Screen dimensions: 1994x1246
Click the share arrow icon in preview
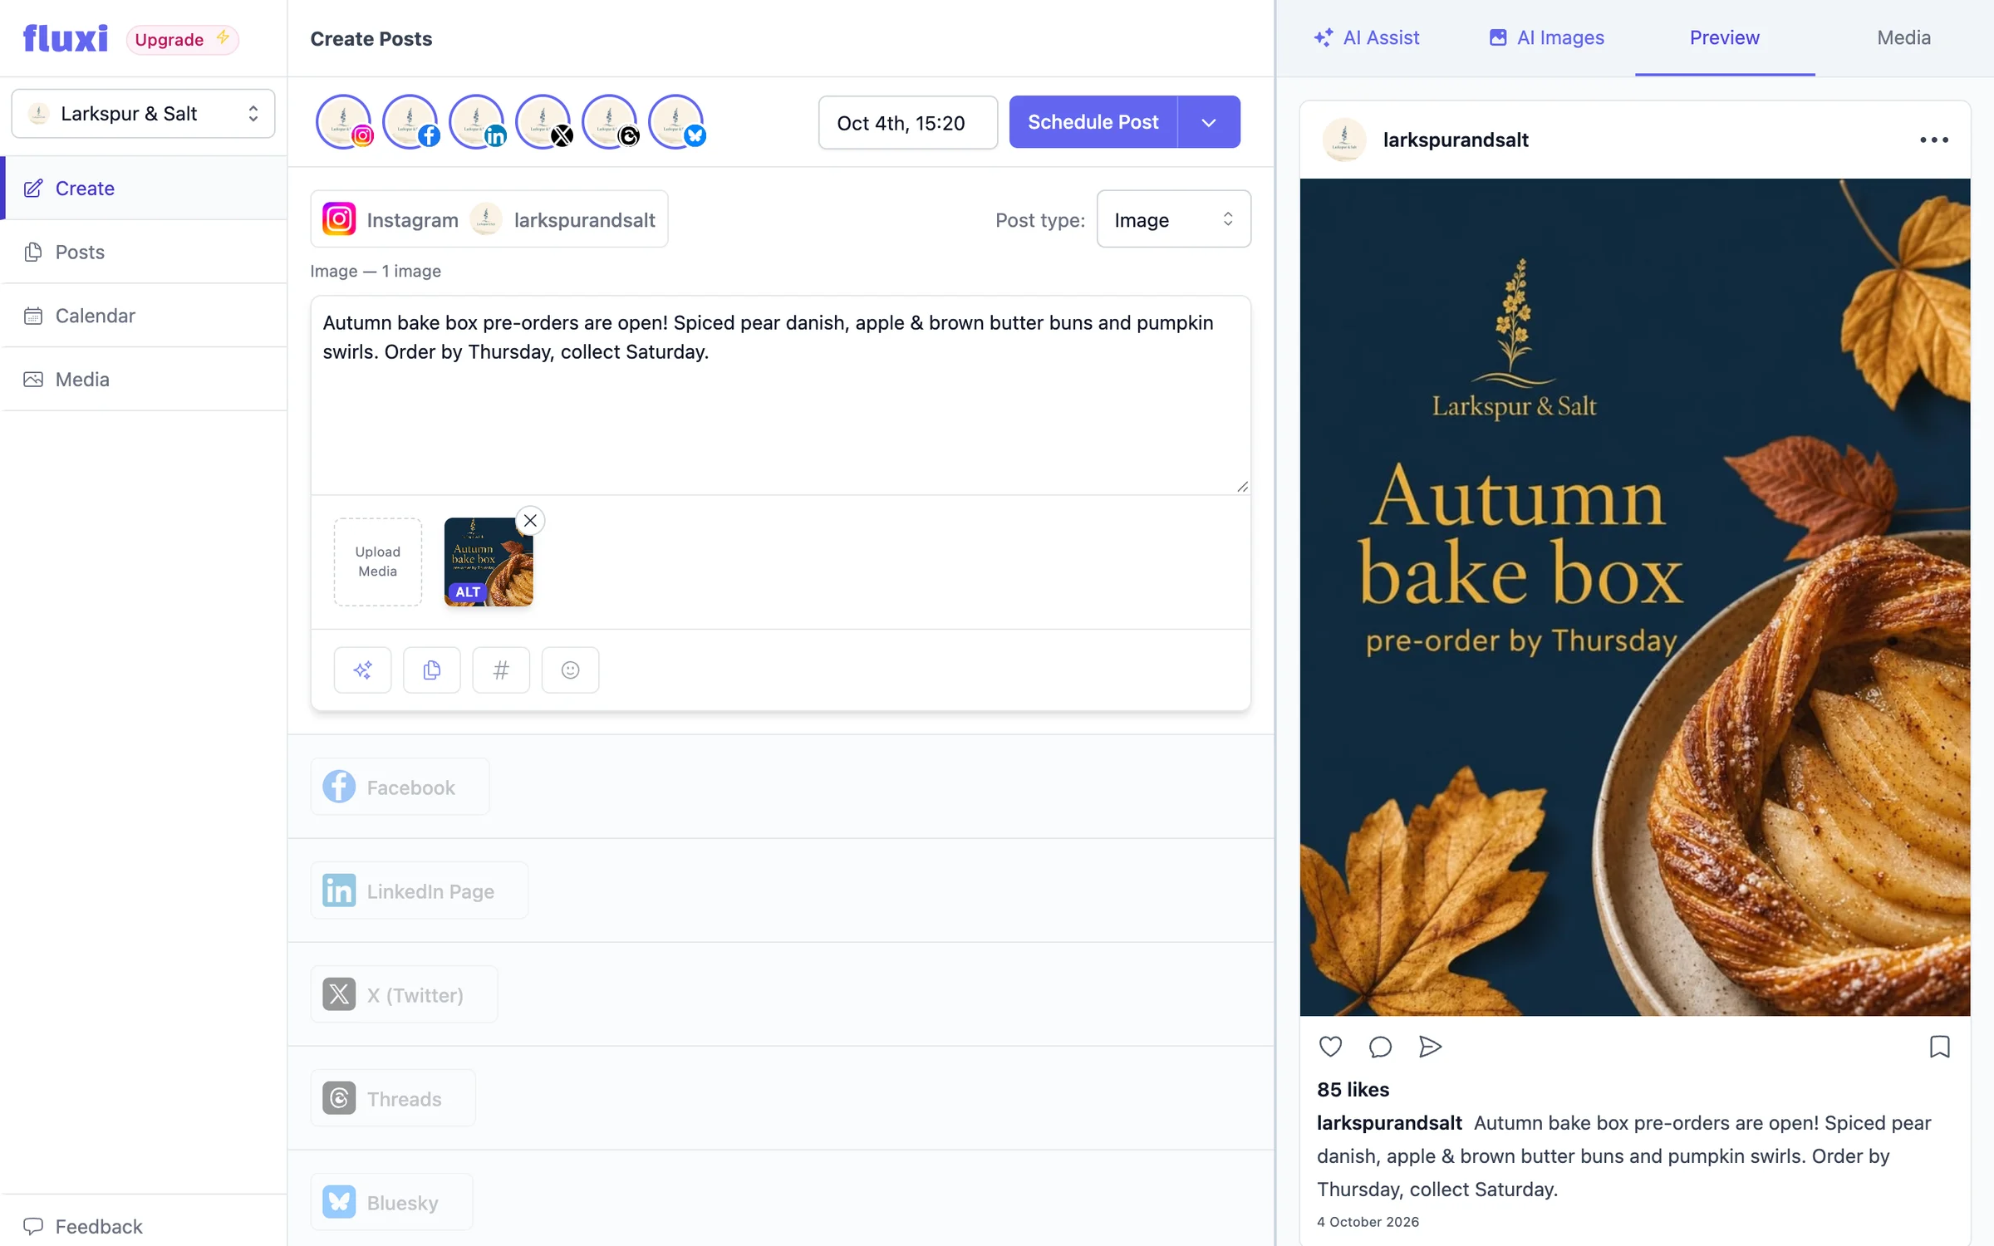click(x=1430, y=1047)
